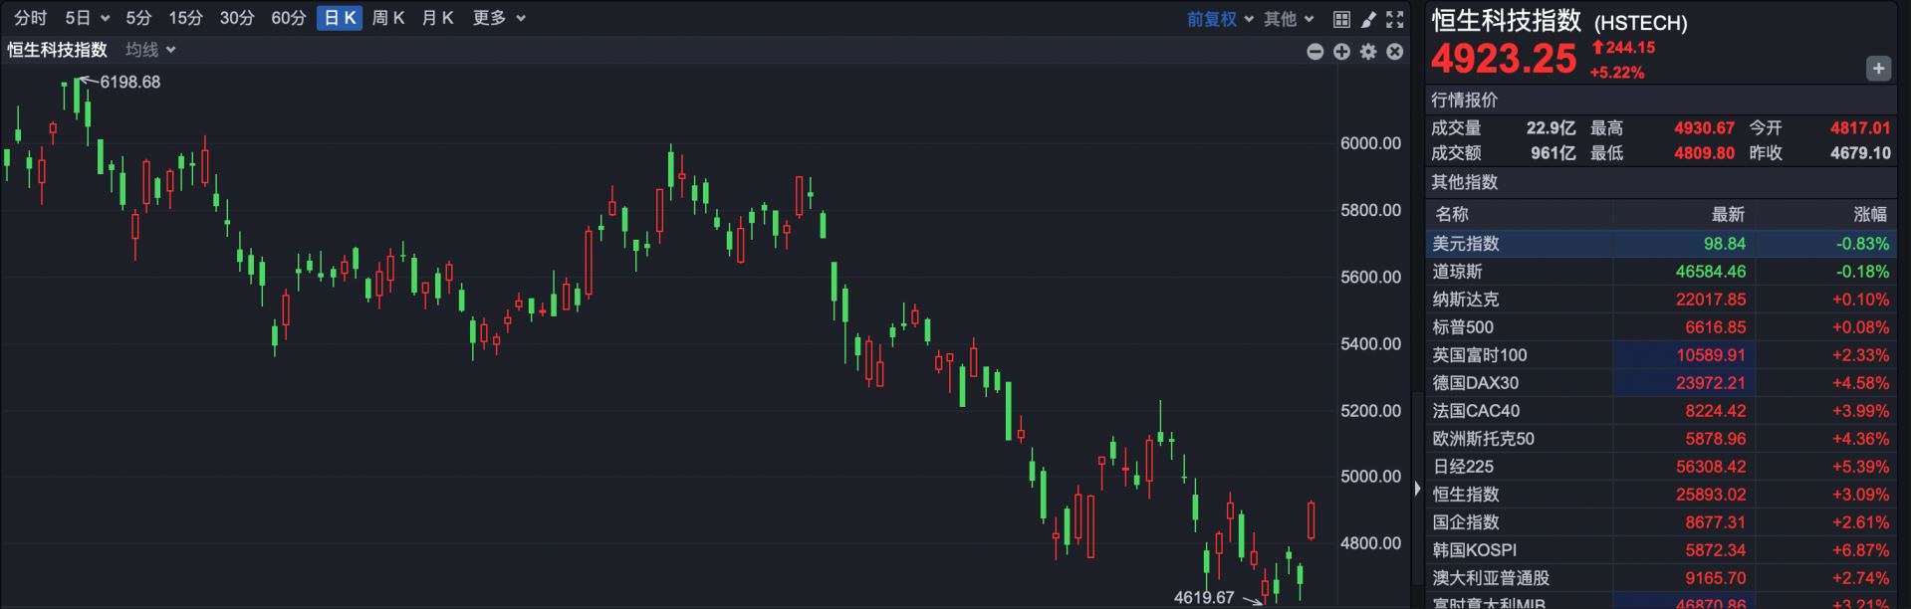Screen dimensions: 1911x609
Task: Expand the 5日 period dropdown
Action: [87, 18]
